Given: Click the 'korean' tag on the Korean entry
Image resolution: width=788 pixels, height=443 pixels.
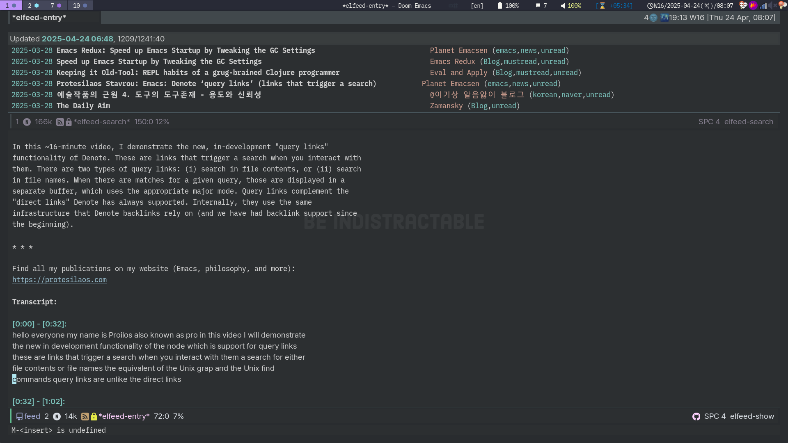Looking at the screenshot, I should [545, 95].
